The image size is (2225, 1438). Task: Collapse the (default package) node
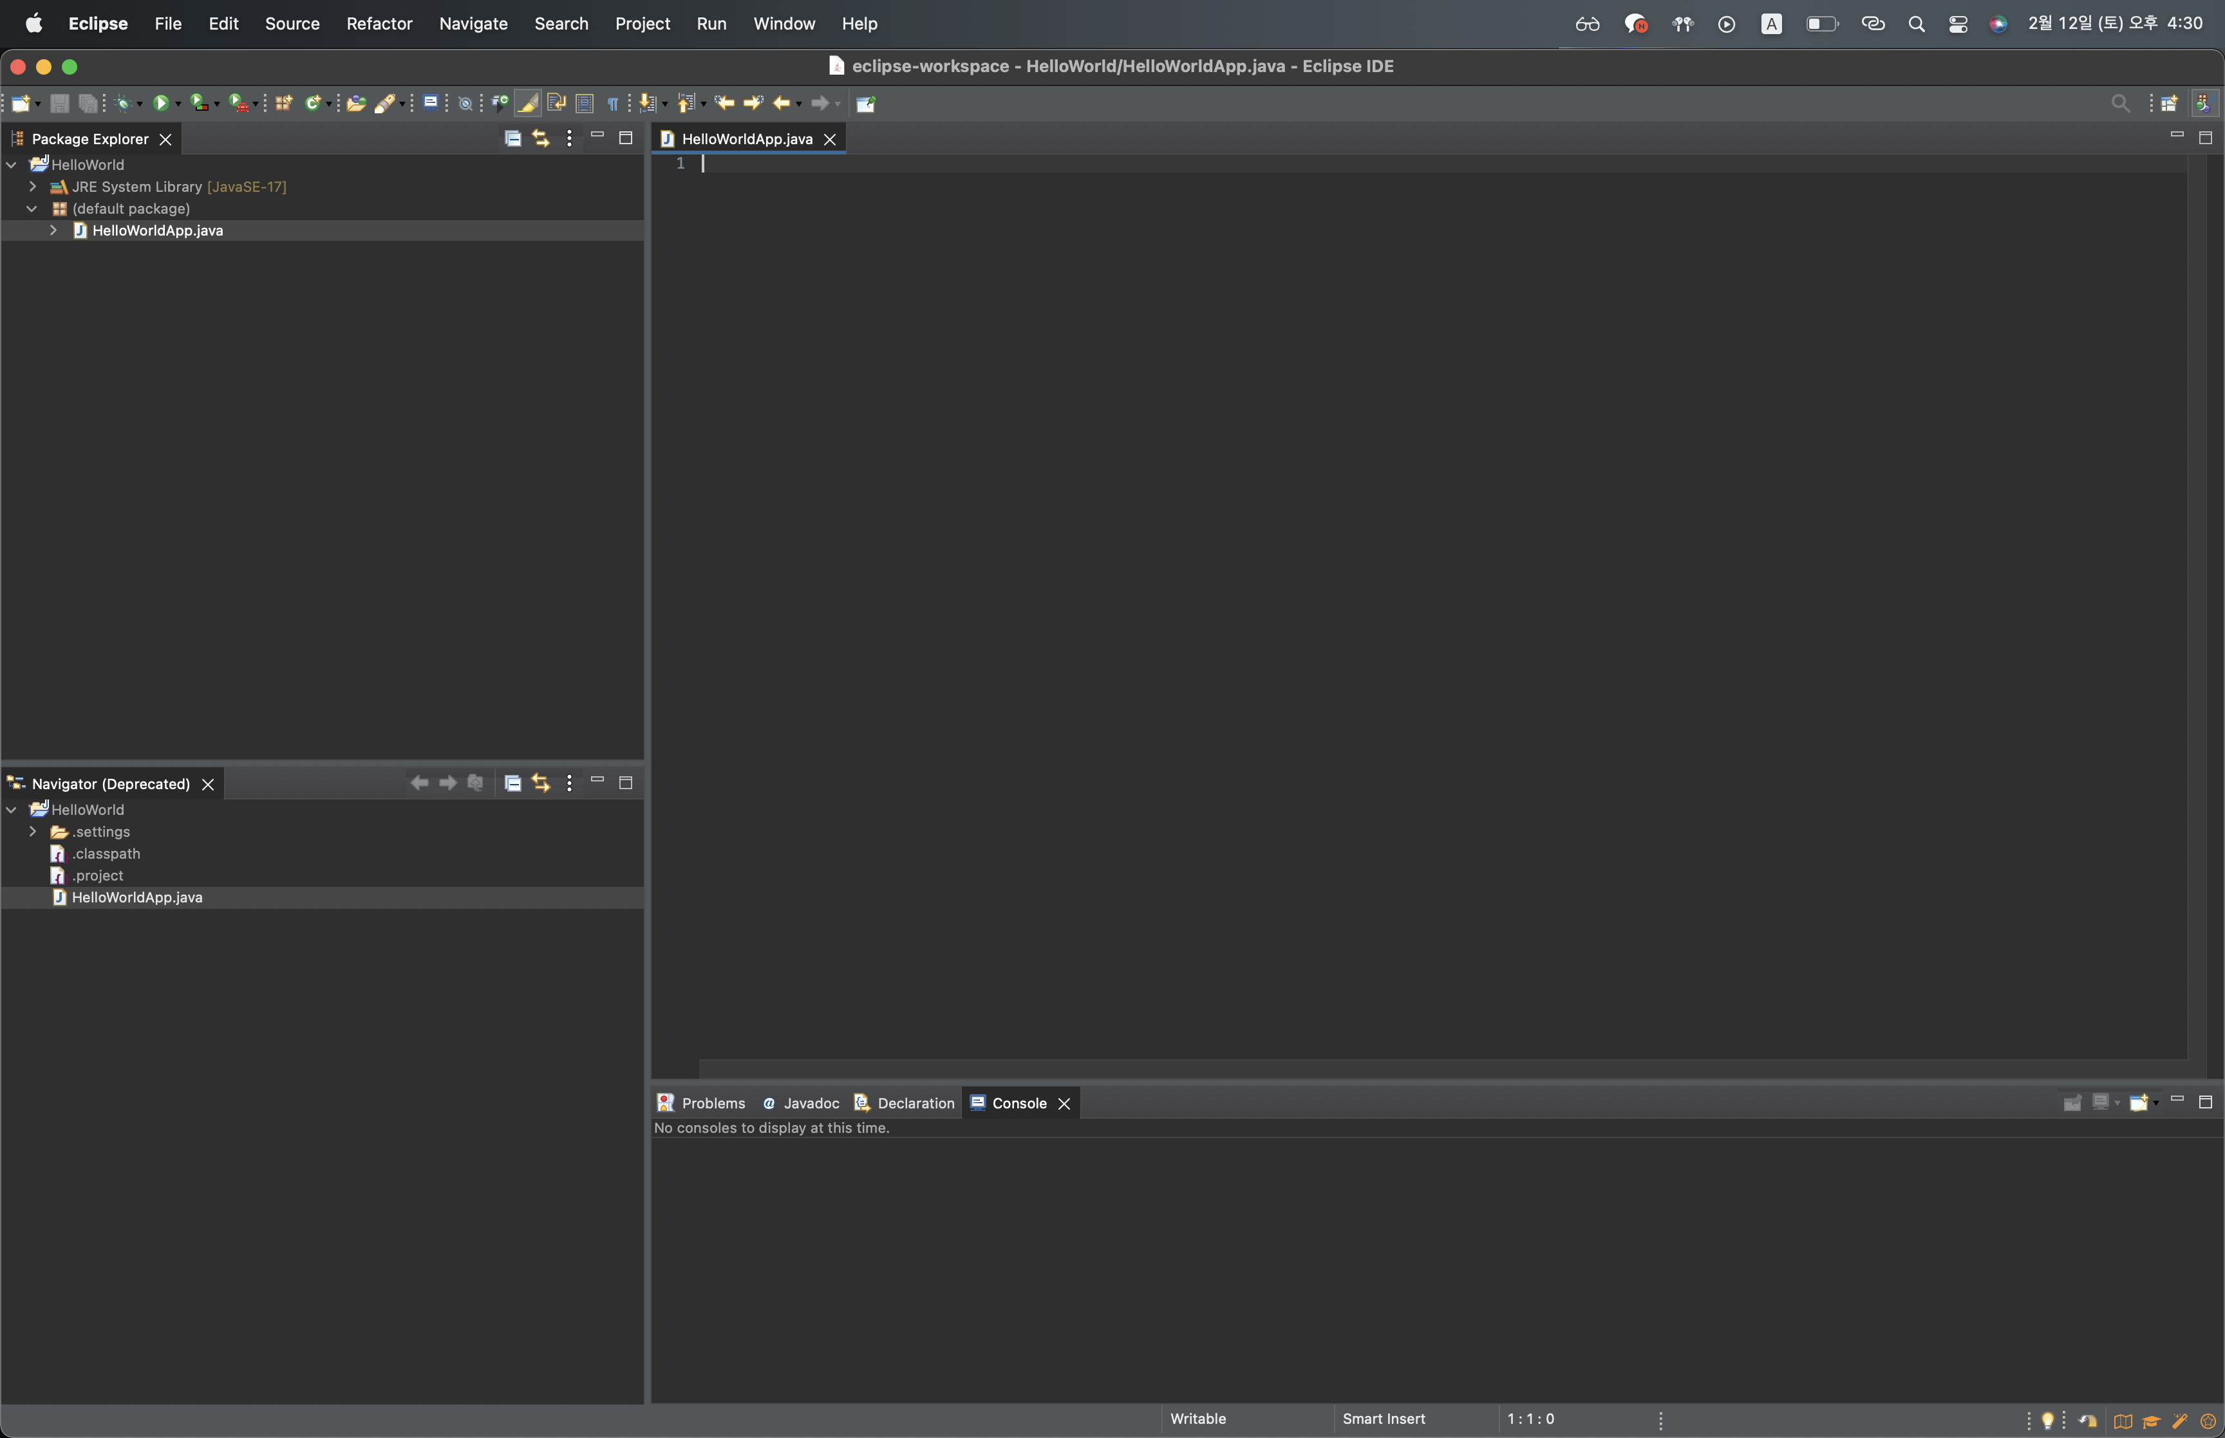[x=33, y=208]
